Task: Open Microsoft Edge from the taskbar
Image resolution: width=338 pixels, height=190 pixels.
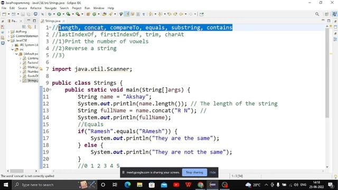Action: [127, 185]
